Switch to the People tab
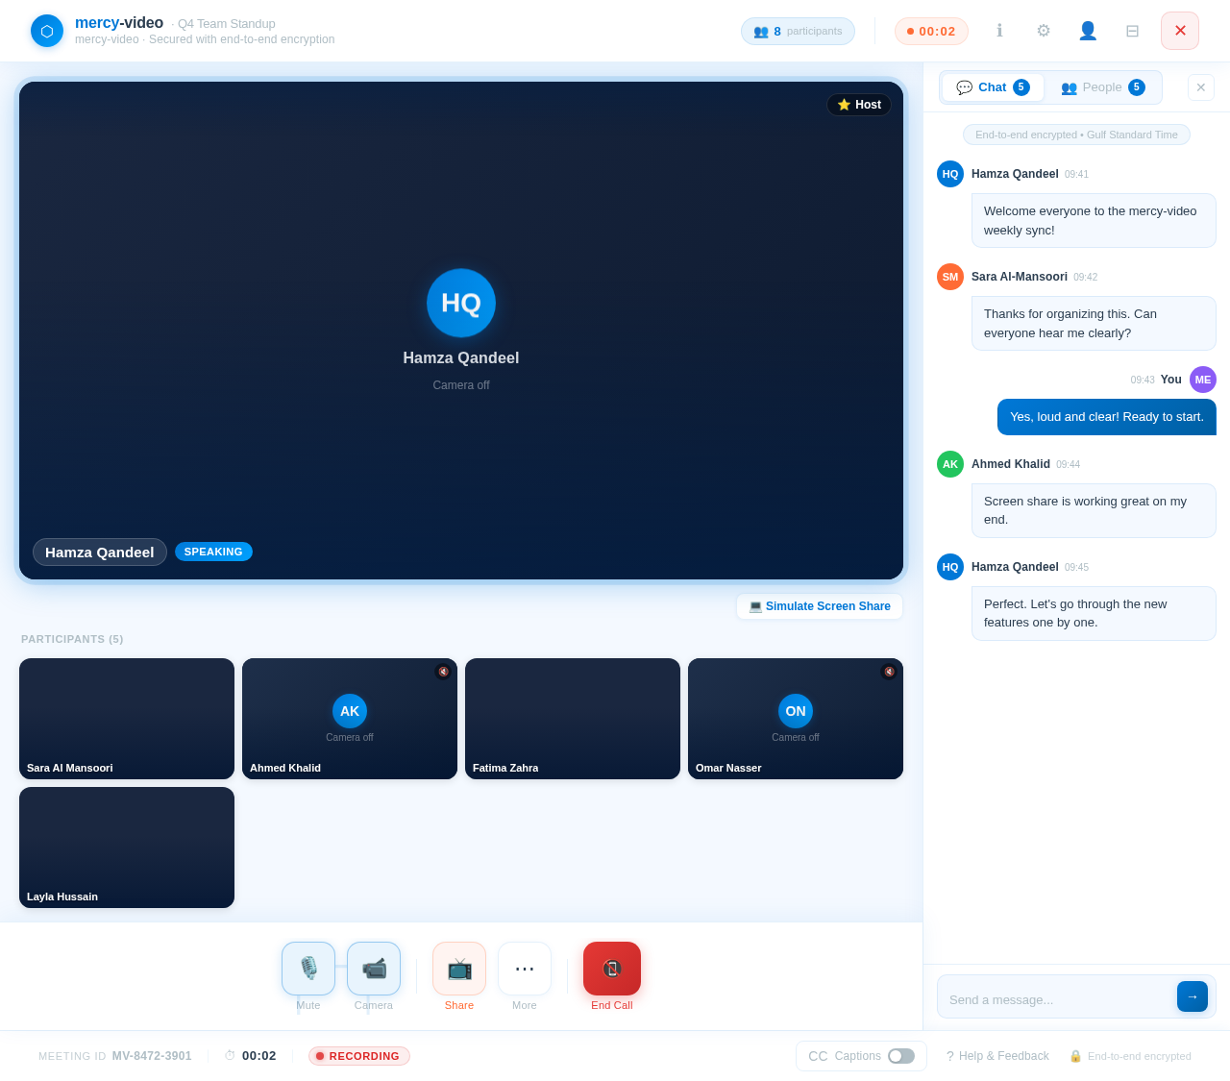 click(1101, 86)
